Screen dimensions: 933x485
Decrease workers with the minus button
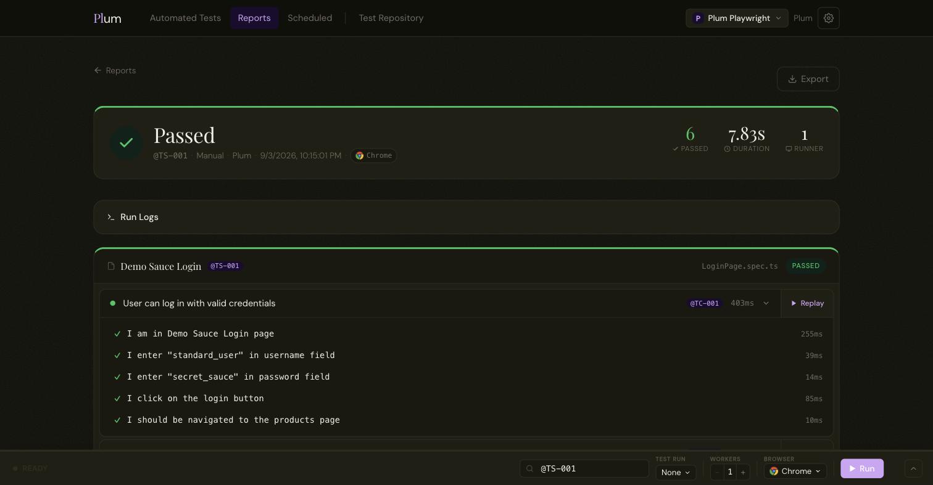[x=717, y=472]
